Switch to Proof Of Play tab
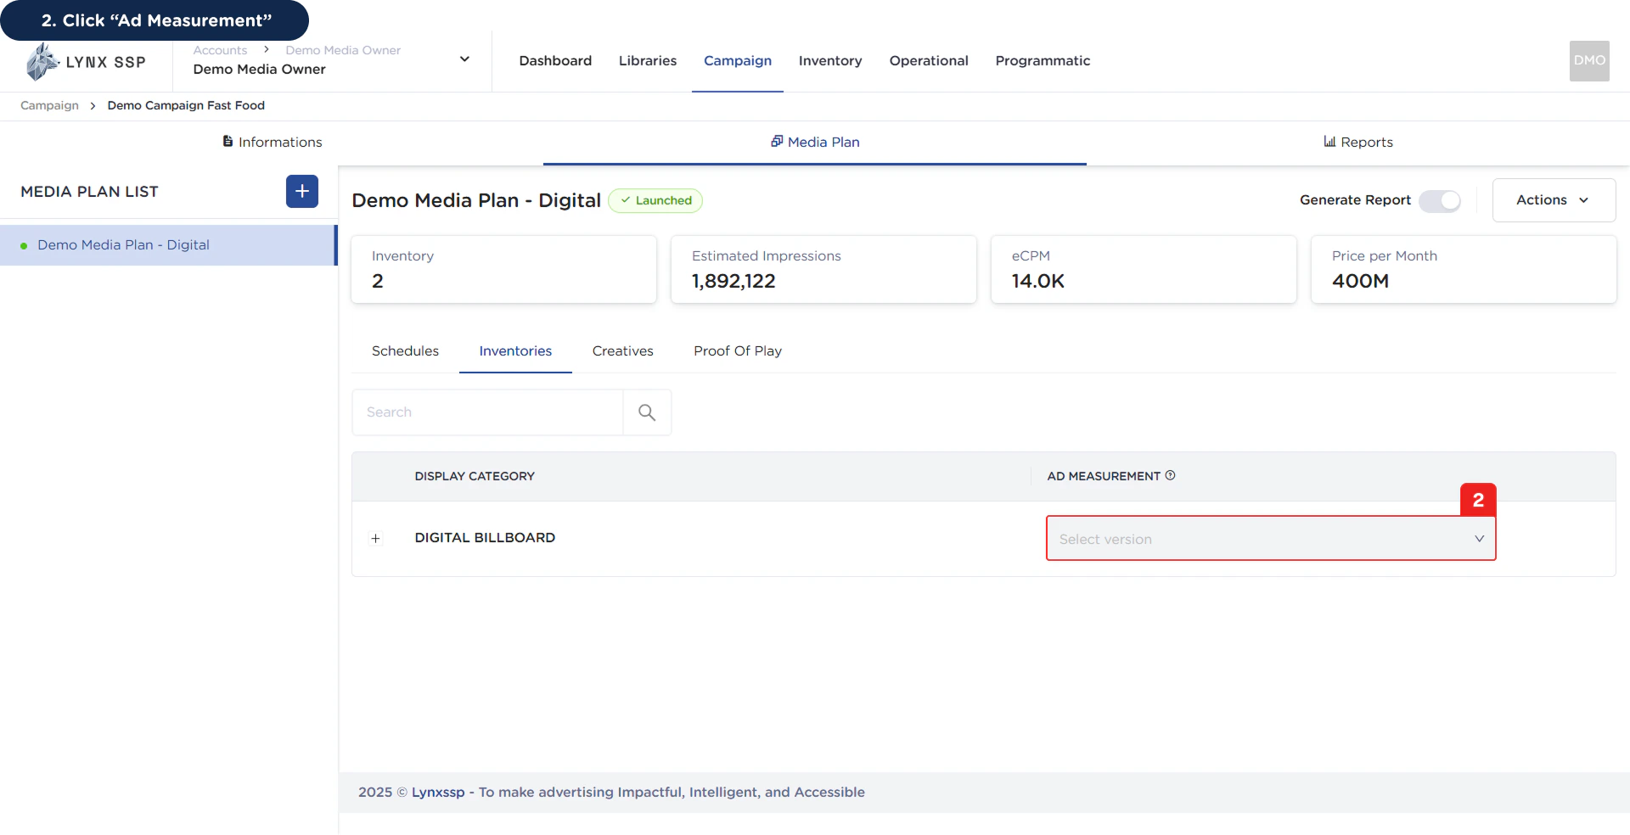 point(737,350)
